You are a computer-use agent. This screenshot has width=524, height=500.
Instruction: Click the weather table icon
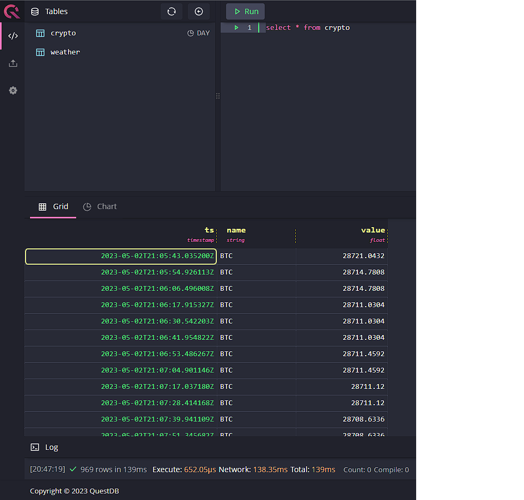40,52
